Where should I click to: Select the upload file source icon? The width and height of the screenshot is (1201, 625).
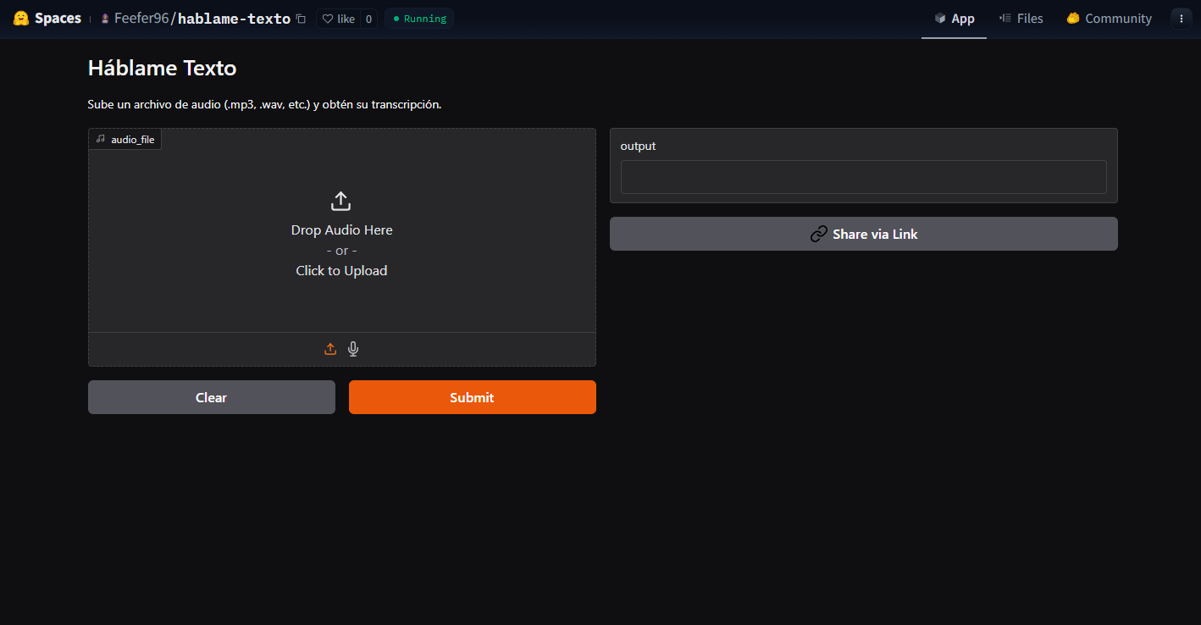click(330, 349)
